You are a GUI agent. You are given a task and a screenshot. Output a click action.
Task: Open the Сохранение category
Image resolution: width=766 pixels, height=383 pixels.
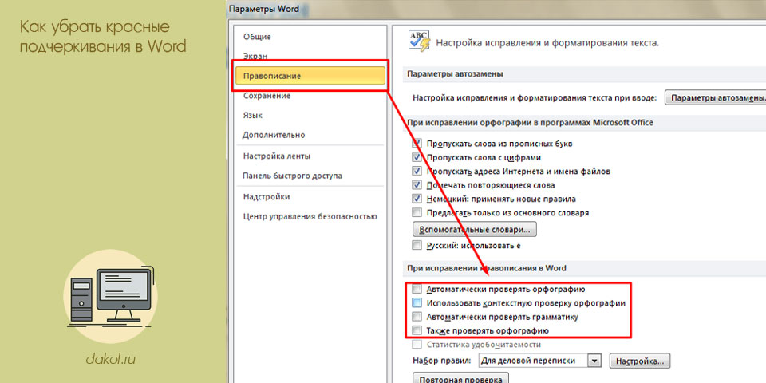coord(267,96)
